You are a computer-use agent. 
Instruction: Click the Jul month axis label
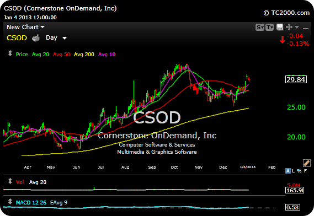pyautogui.click(x=101, y=167)
